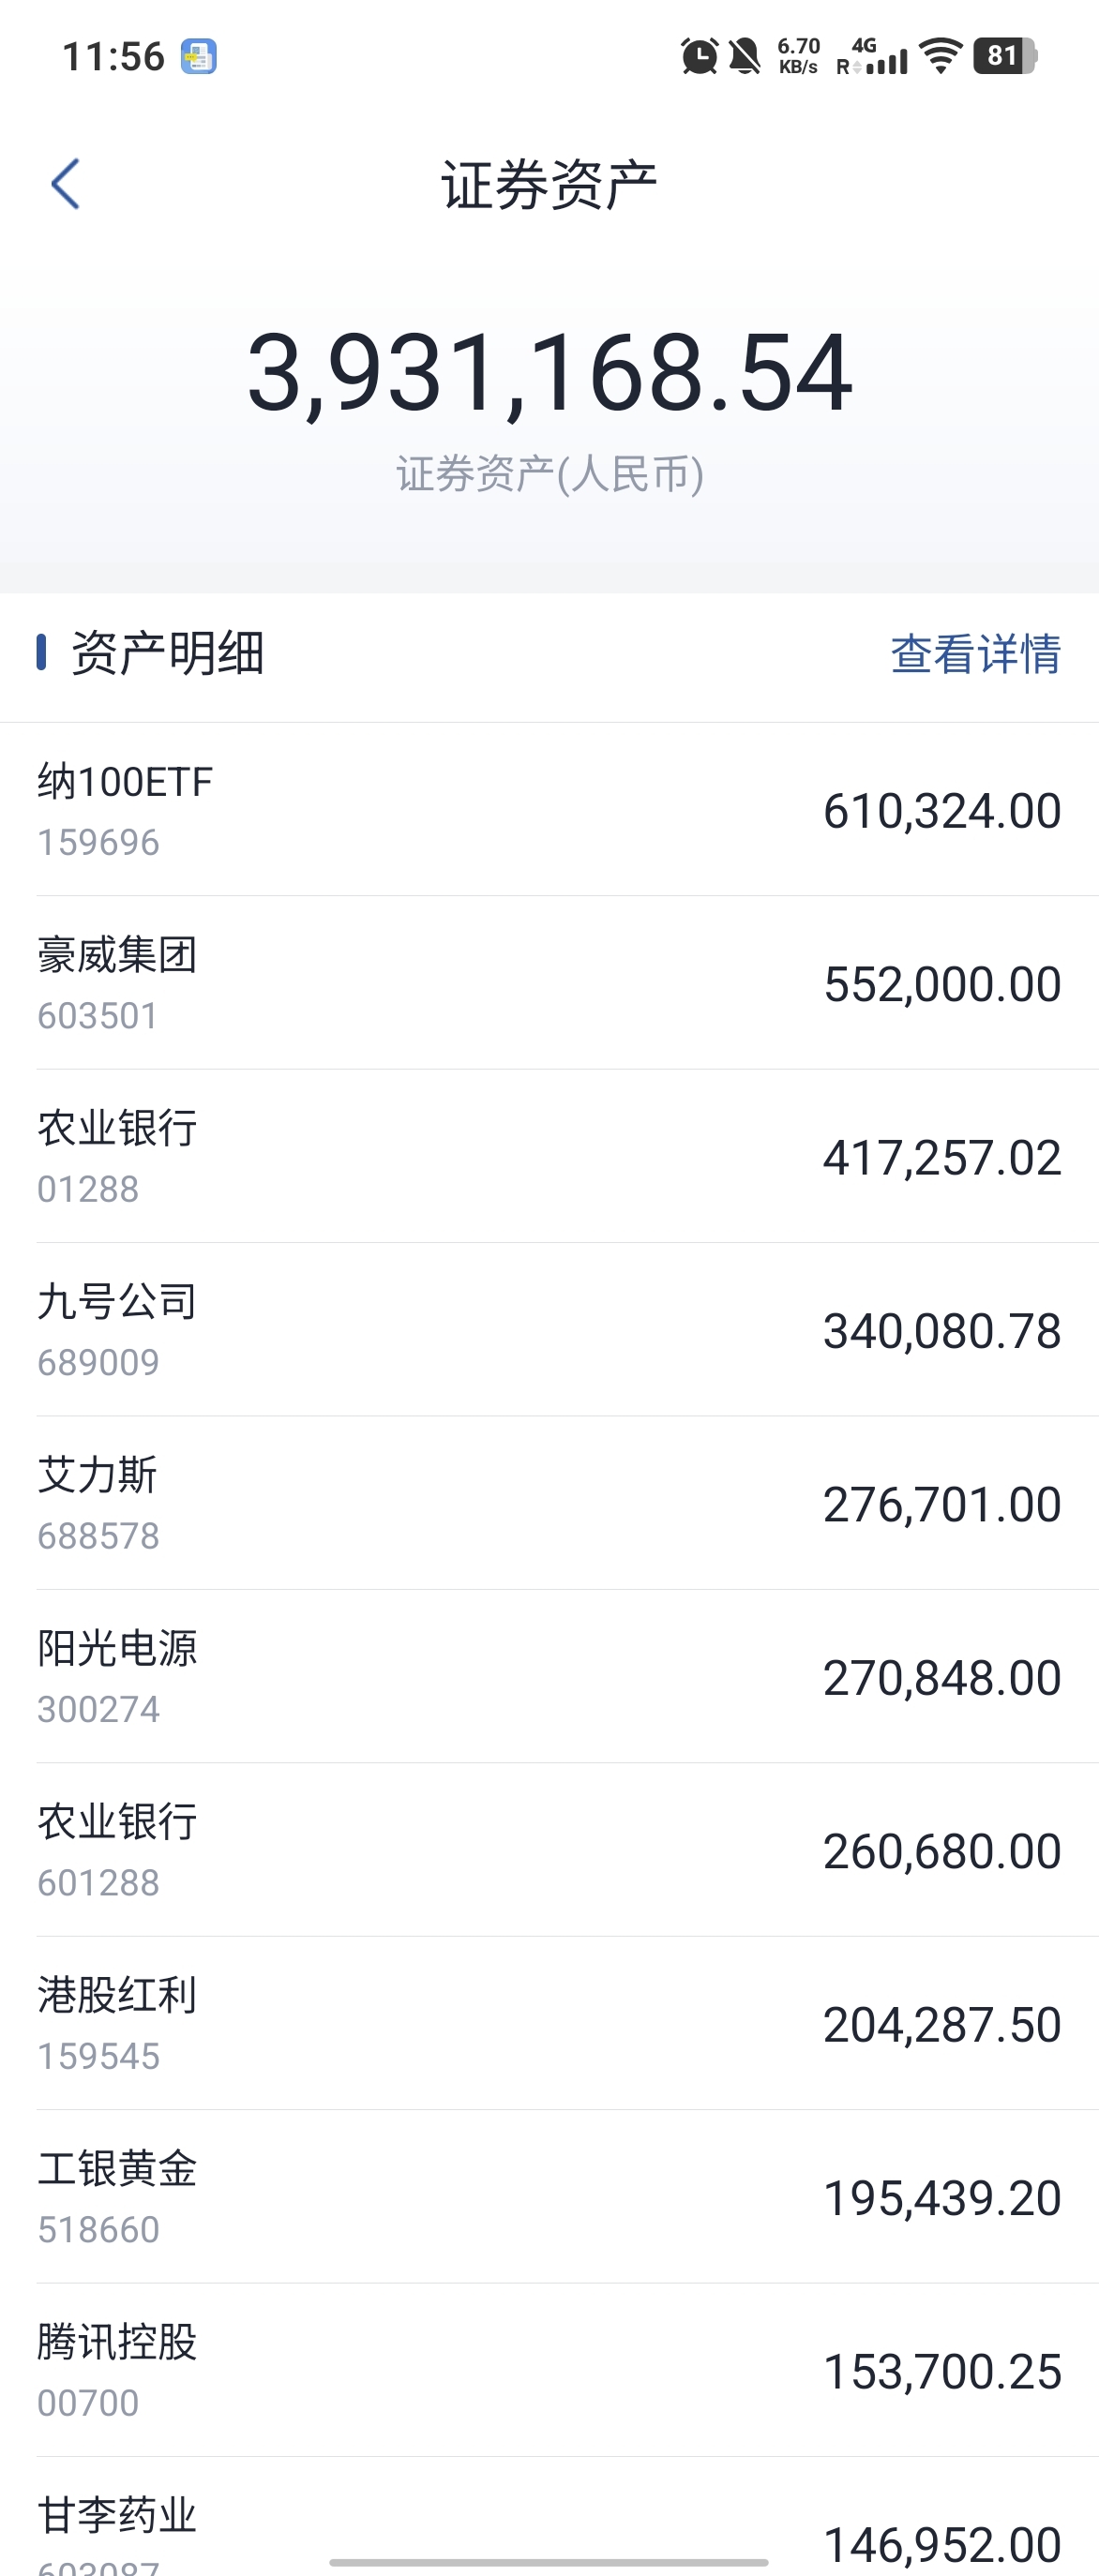The width and height of the screenshot is (1099, 2576).
Task: Open 农业银行 601288 holding
Action: point(549,1850)
